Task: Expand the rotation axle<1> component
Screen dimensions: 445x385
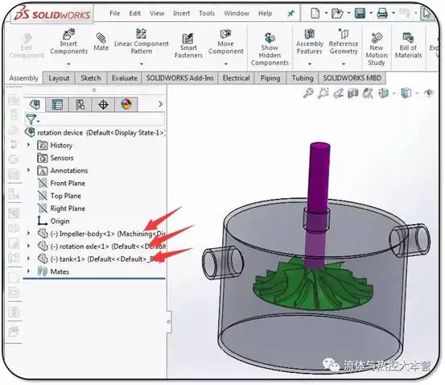Action: click(28, 246)
